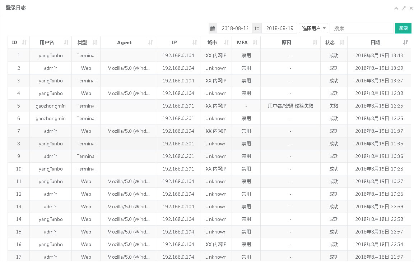Edit the end date 2018-08-19 field
Image resolution: width=414 pixels, height=263 pixels.
(279, 28)
